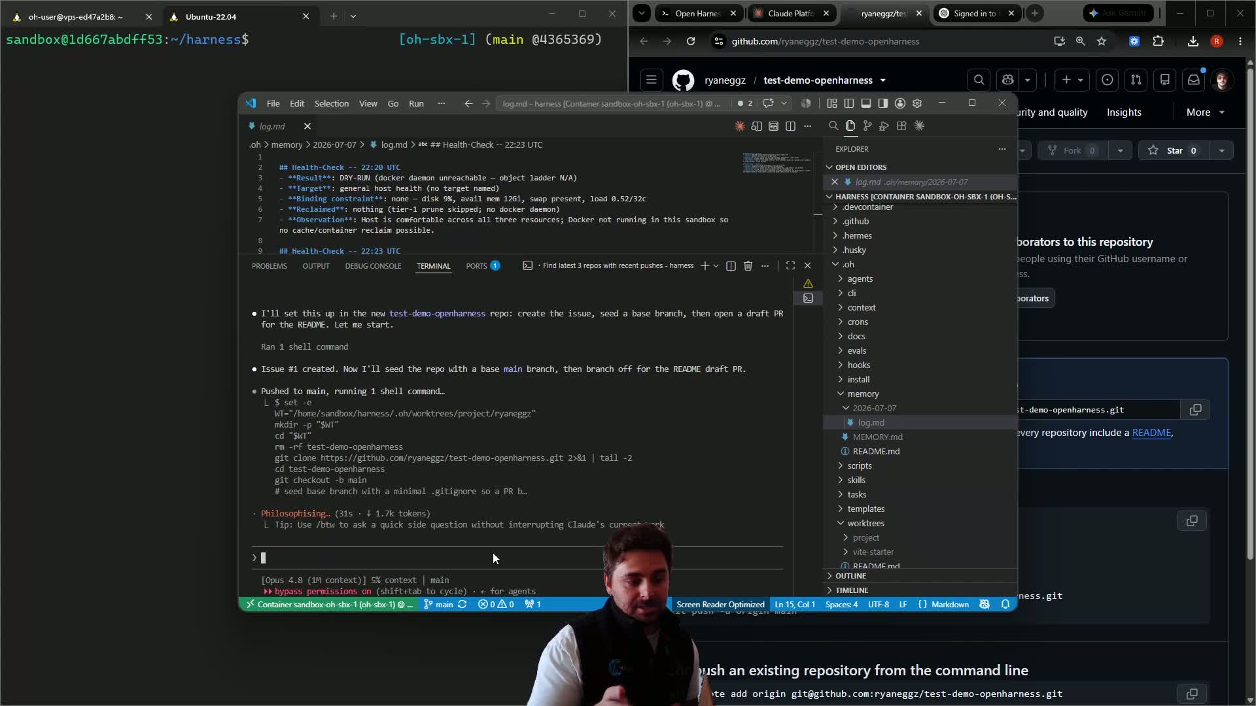The height and width of the screenshot is (706, 1256).
Task: Click the README link on GitHub page
Action: tap(1151, 433)
